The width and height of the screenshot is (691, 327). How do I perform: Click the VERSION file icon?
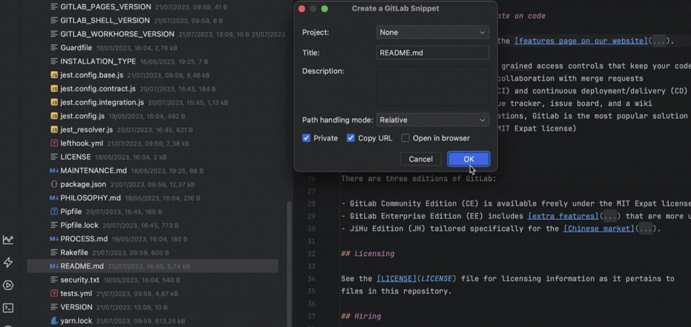pyautogui.click(x=54, y=307)
